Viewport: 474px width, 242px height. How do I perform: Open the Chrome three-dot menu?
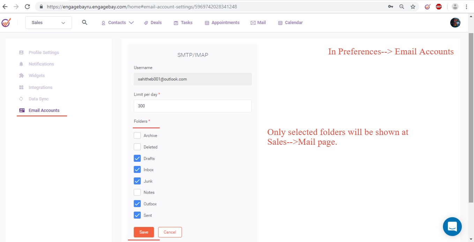point(466,7)
